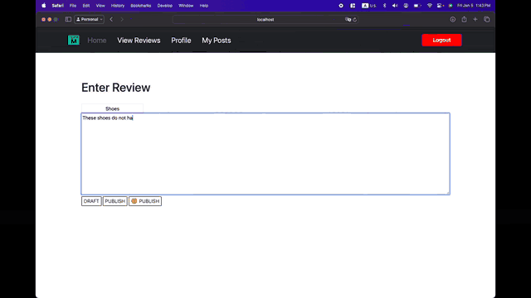Click the Bluetooth icon in menu bar
Screen dimensions: 531x298
[384, 6]
